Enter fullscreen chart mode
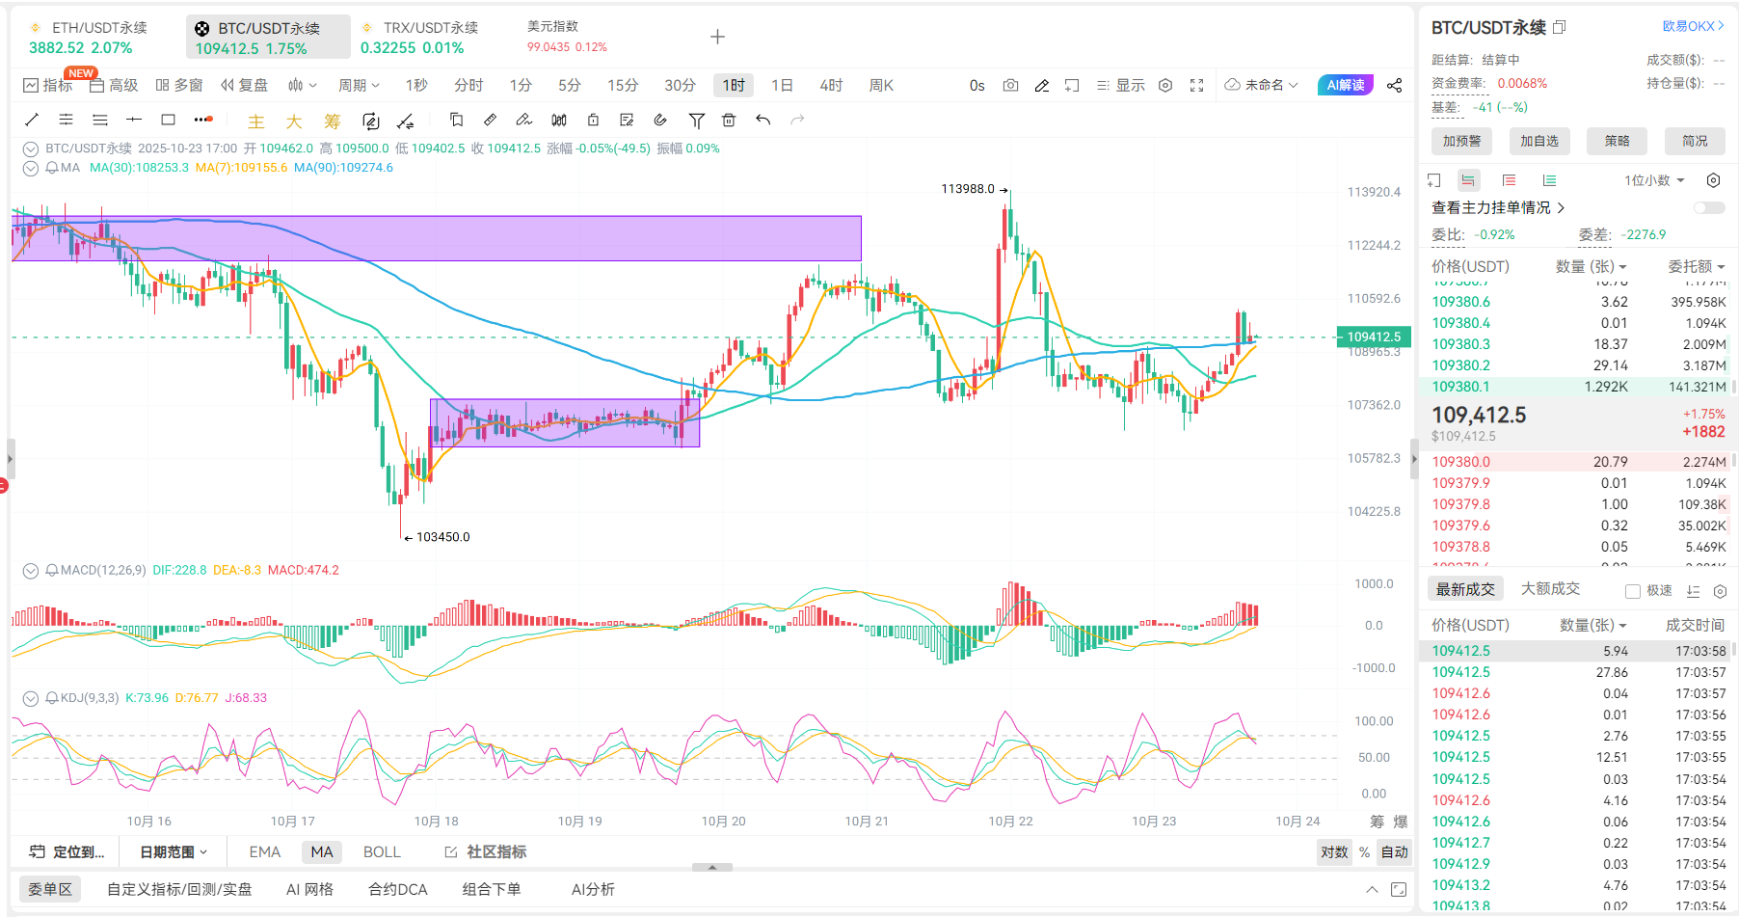1739x917 pixels. pyautogui.click(x=1196, y=86)
